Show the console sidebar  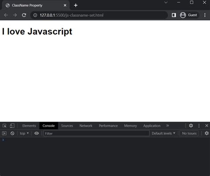point(4,134)
